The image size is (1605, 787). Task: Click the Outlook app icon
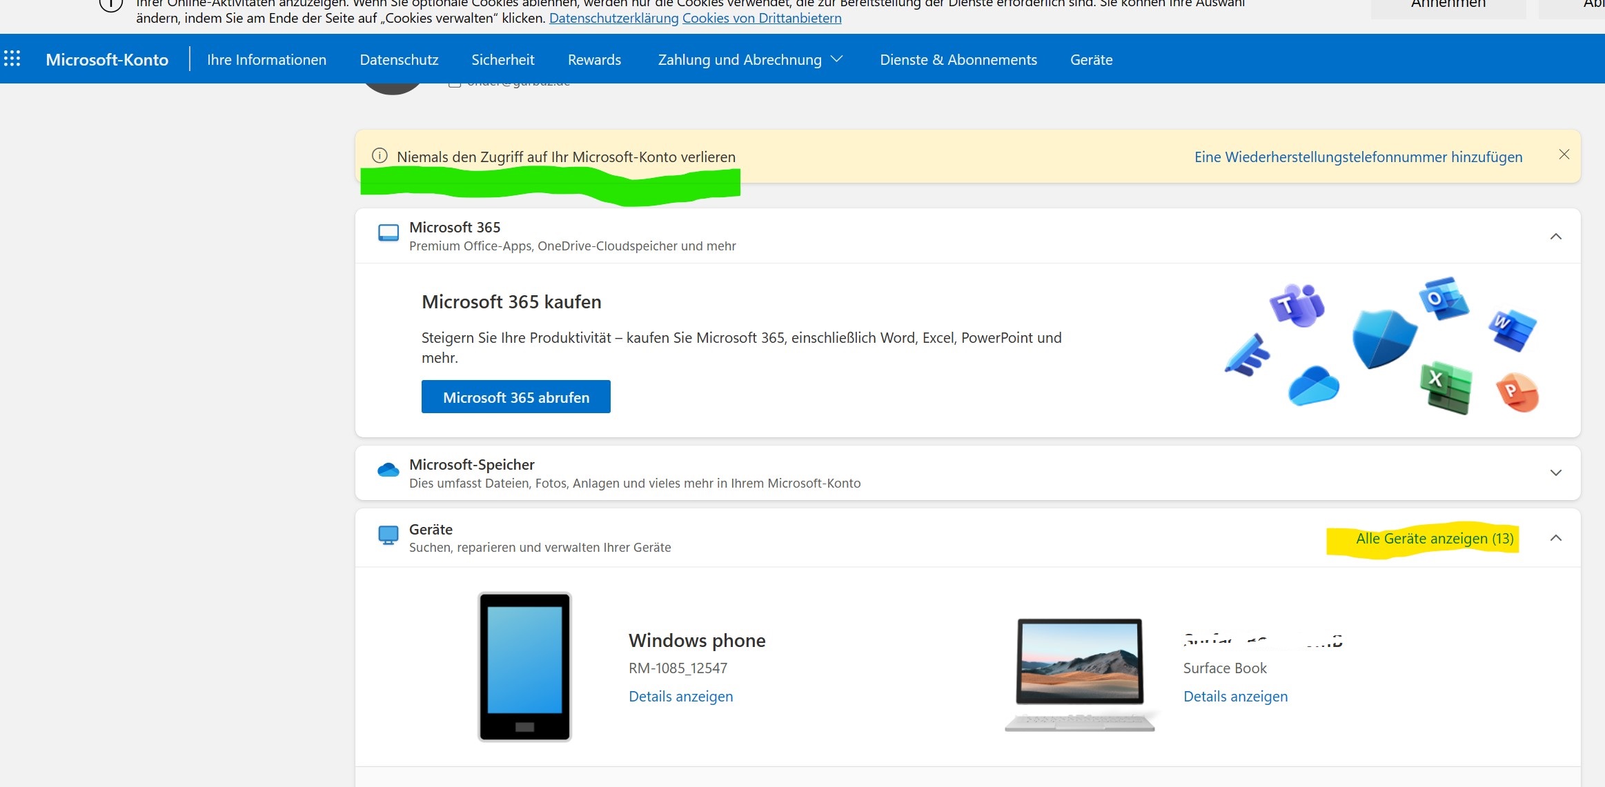pos(1444,299)
